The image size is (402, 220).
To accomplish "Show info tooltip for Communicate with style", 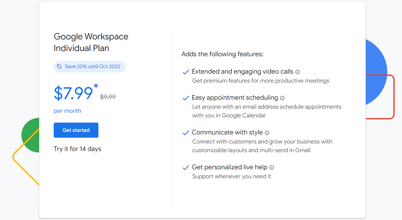I will click(267, 133).
